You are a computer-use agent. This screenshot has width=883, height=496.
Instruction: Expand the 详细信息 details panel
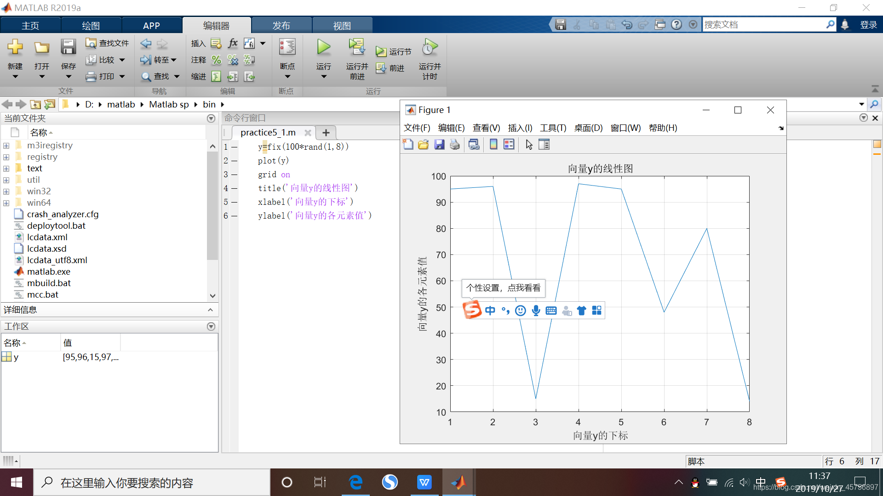(x=212, y=310)
